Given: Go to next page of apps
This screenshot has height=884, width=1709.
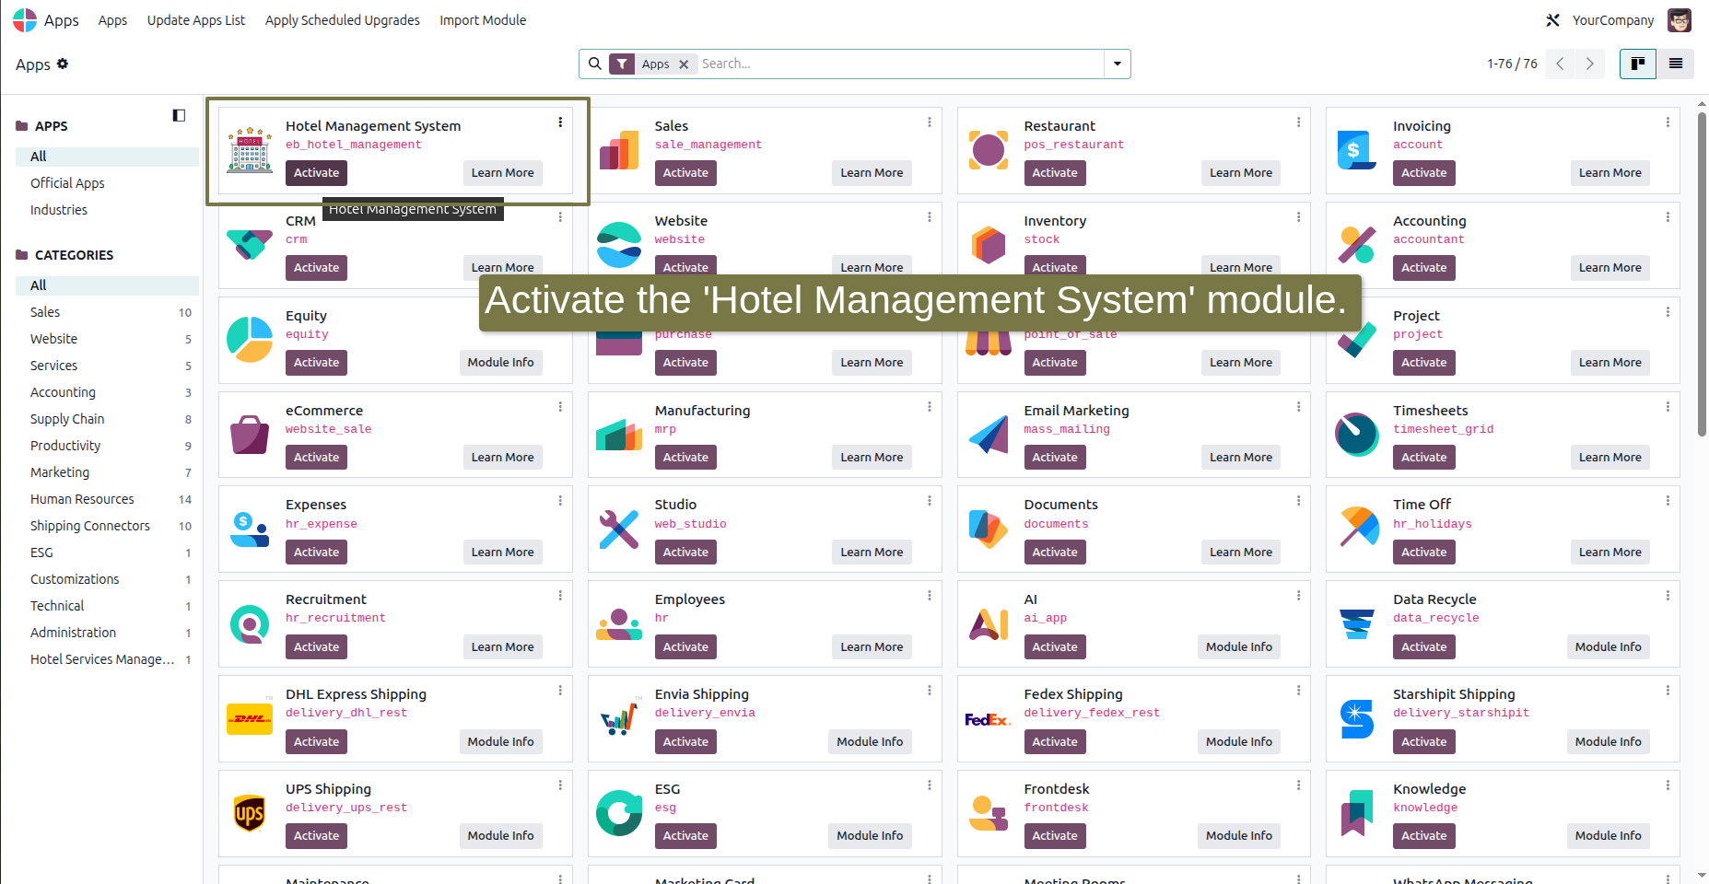Looking at the screenshot, I should tap(1589, 64).
